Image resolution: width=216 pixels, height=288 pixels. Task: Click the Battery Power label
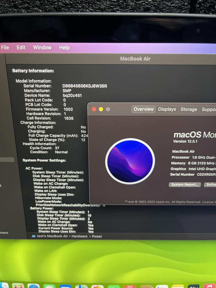click(x=42, y=208)
